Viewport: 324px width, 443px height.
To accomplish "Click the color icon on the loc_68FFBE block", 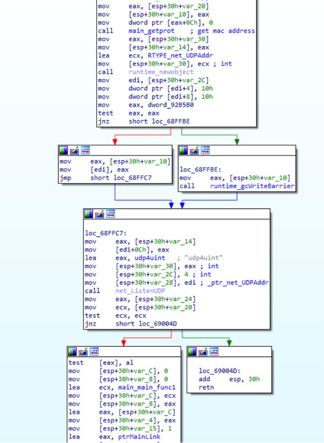I will click(x=183, y=150).
